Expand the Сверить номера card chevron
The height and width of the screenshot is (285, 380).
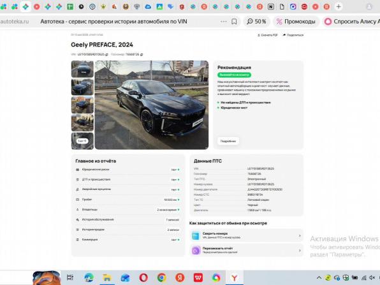pyautogui.click(x=300, y=235)
